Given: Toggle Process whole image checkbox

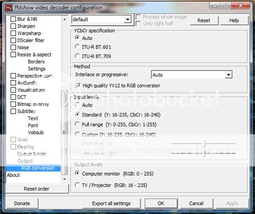Looking at the screenshot, I should (138, 17).
